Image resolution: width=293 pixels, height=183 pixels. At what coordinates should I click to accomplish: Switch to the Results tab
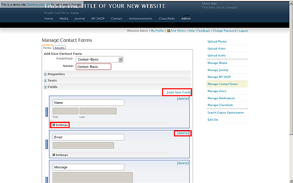[x=60, y=48]
